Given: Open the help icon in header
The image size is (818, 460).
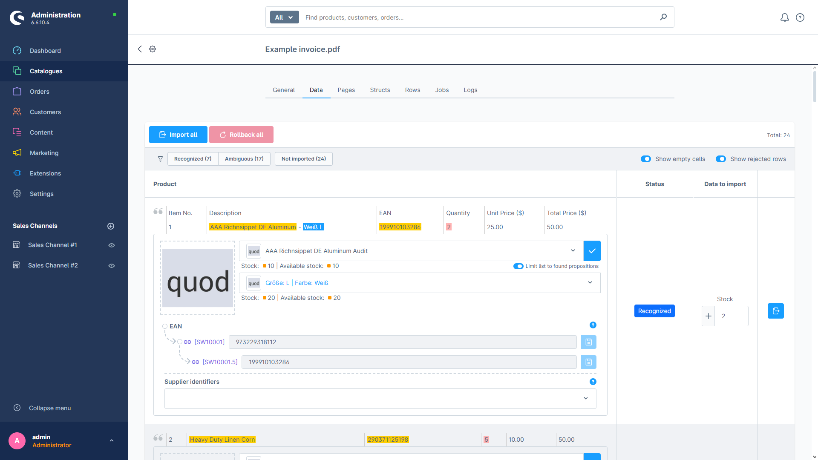Looking at the screenshot, I should point(800,17).
